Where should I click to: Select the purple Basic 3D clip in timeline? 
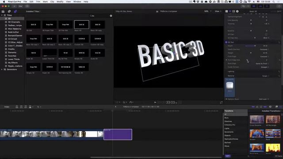coord(118,134)
